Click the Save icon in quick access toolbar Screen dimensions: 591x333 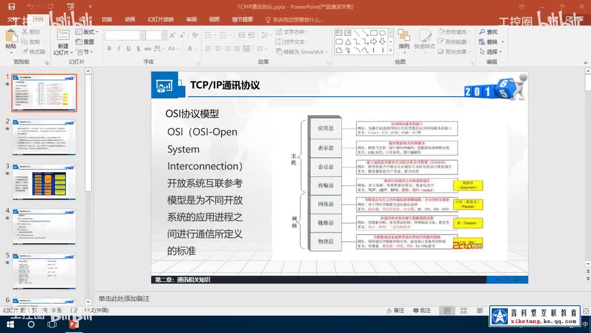(12, 6)
